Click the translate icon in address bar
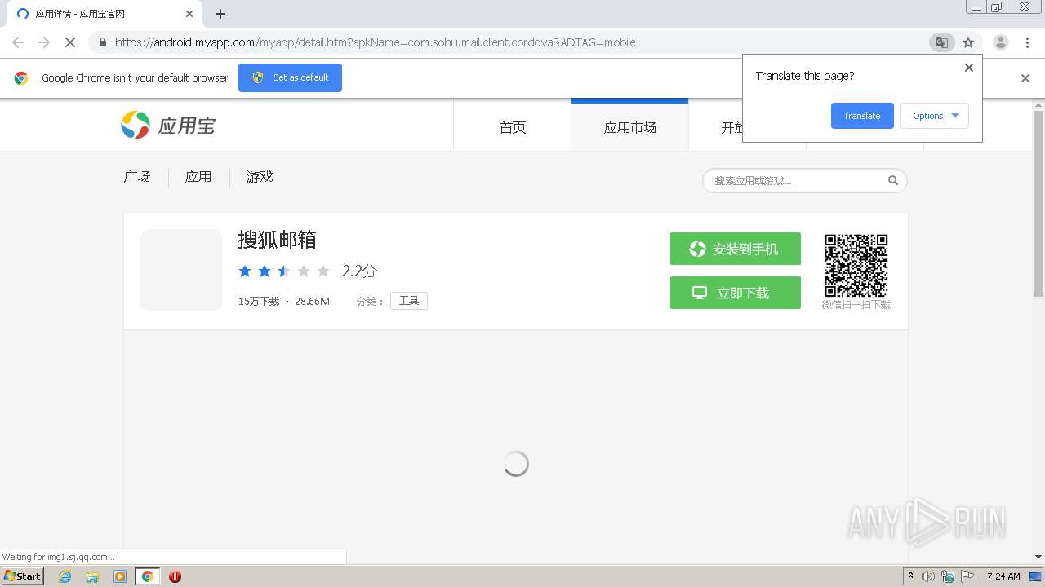This screenshot has height=587, width=1045. [942, 42]
